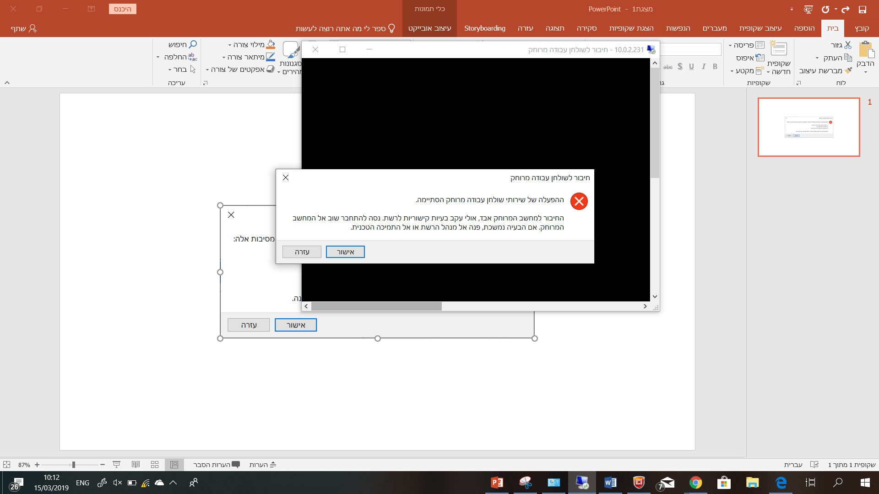Toggle comments pane (הערות הסבר)
Viewport: 879px width, 494px height.
217,465
